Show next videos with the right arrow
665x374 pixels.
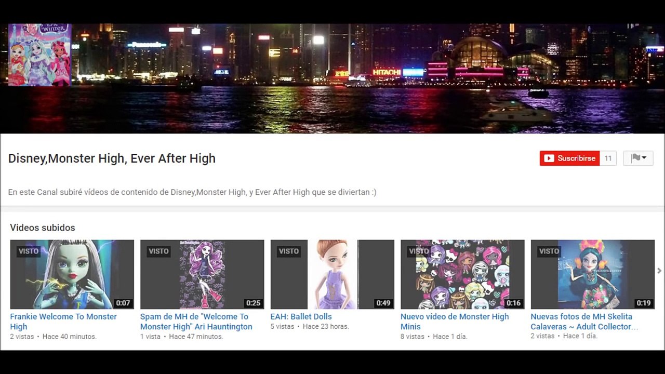(x=659, y=271)
